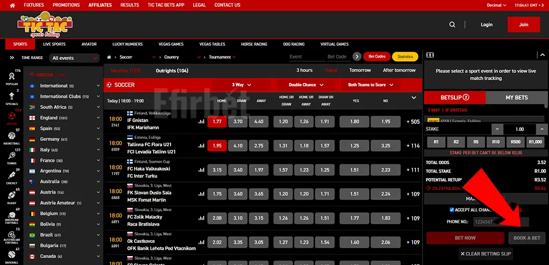The image size is (549, 265).
Task: Select home odds 2.08 for FC Zolik Malacky
Action: tap(217, 218)
